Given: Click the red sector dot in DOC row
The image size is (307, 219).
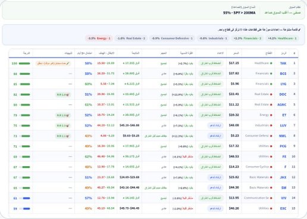Looking at the screenshot, I should pos(271,94).
